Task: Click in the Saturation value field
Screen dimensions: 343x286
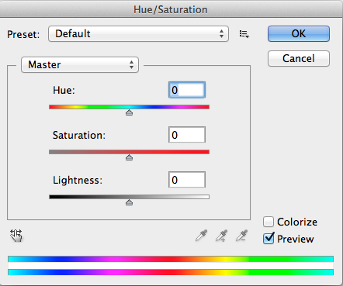Action: tap(187, 135)
